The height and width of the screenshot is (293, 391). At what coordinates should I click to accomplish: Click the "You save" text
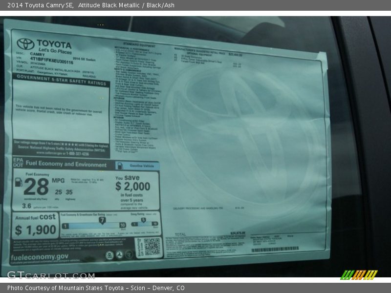click(x=128, y=178)
